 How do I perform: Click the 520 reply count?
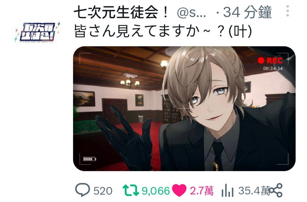103,191
